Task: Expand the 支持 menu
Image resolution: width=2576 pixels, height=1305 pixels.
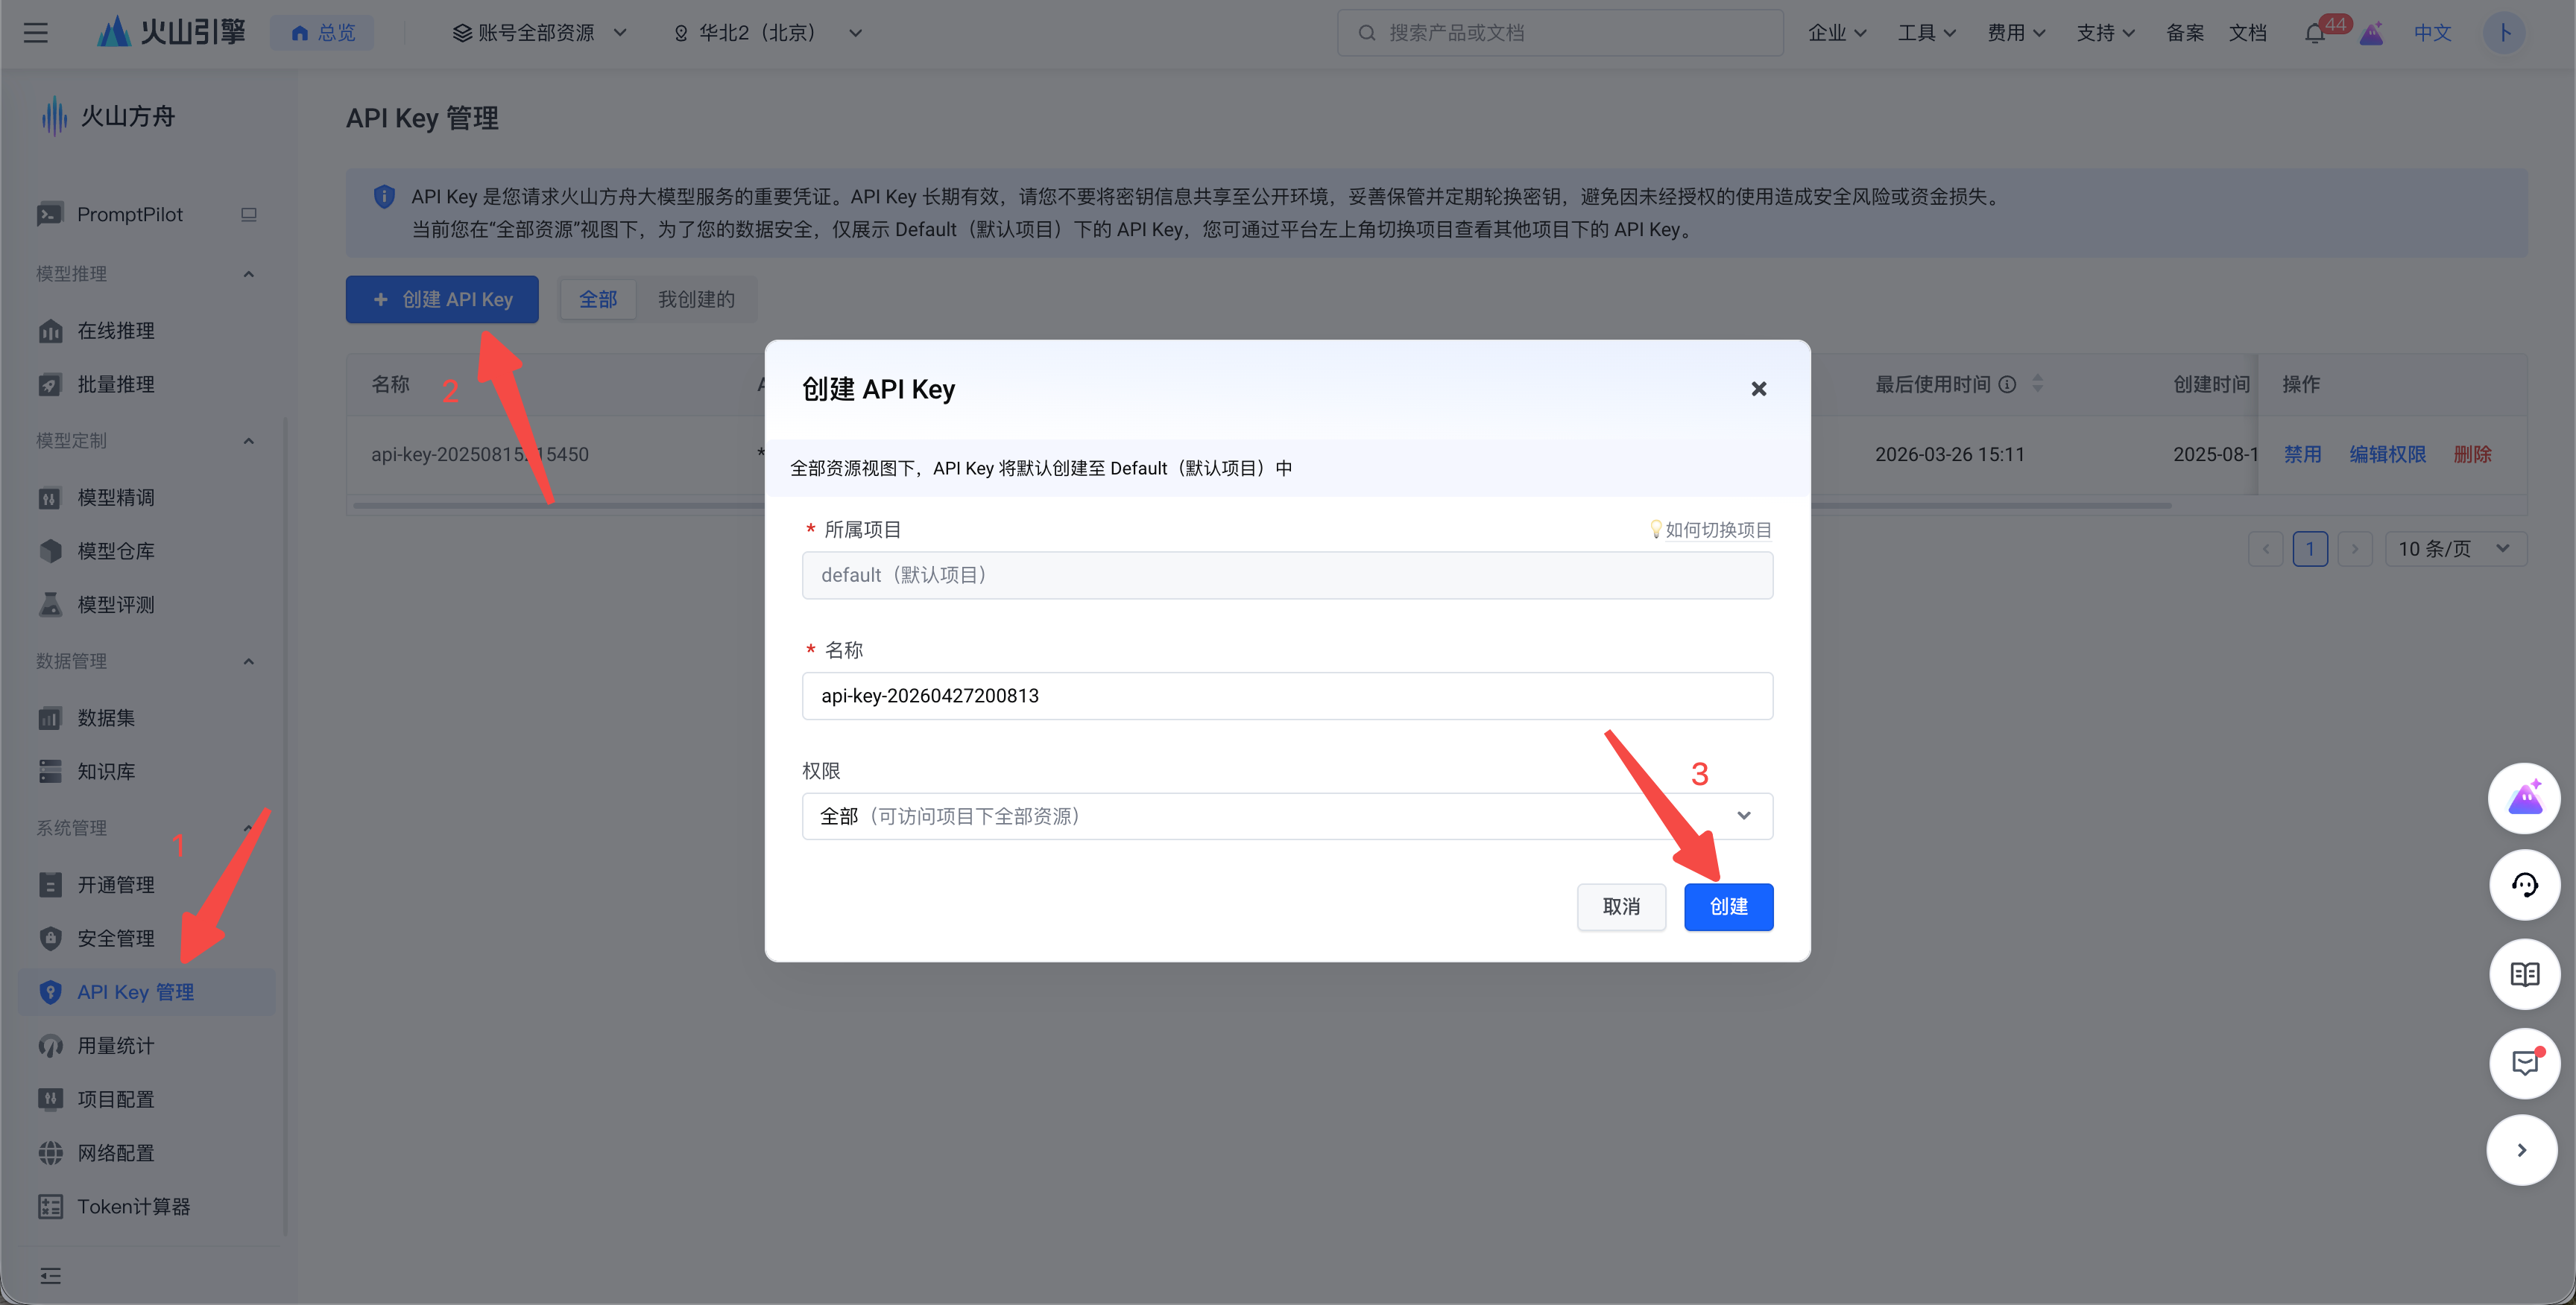Action: tap(2106, 33)
